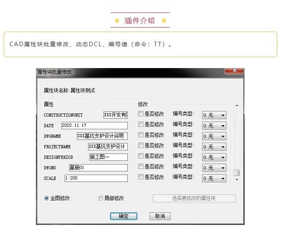Click the CONSTRUCTIONUNIT attribute label
This screenshot has width=283, height=235.
[63, 115]
